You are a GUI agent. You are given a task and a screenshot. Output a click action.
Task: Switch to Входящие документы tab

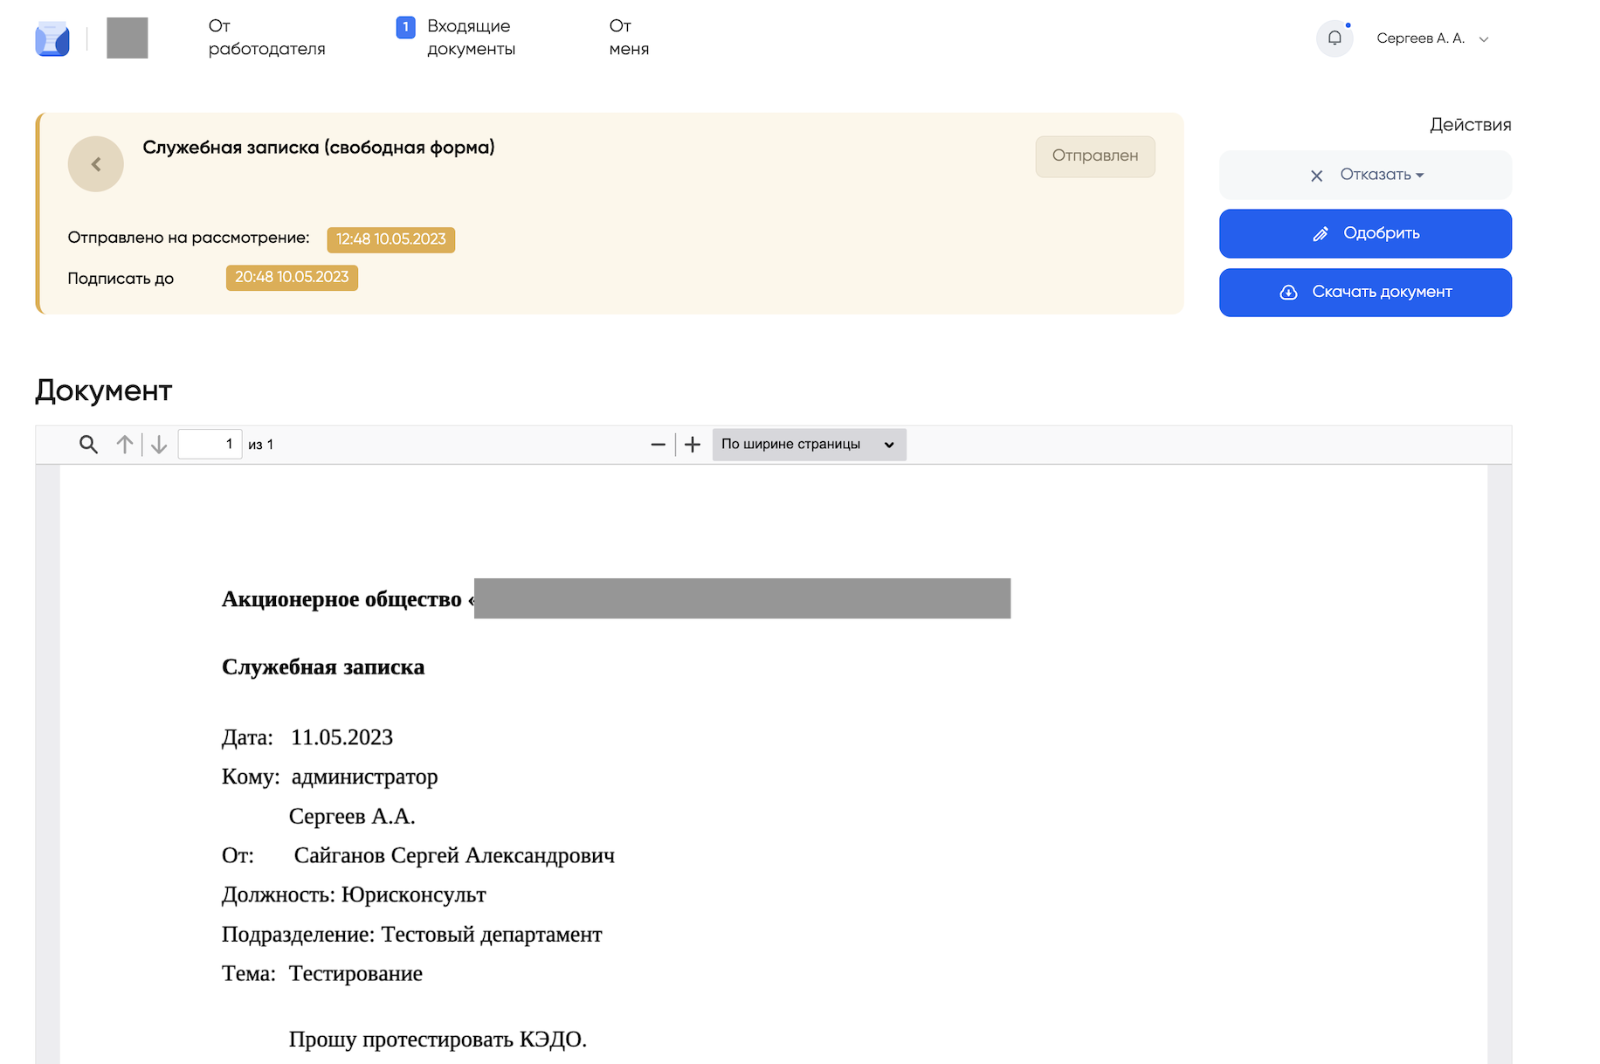470,38
